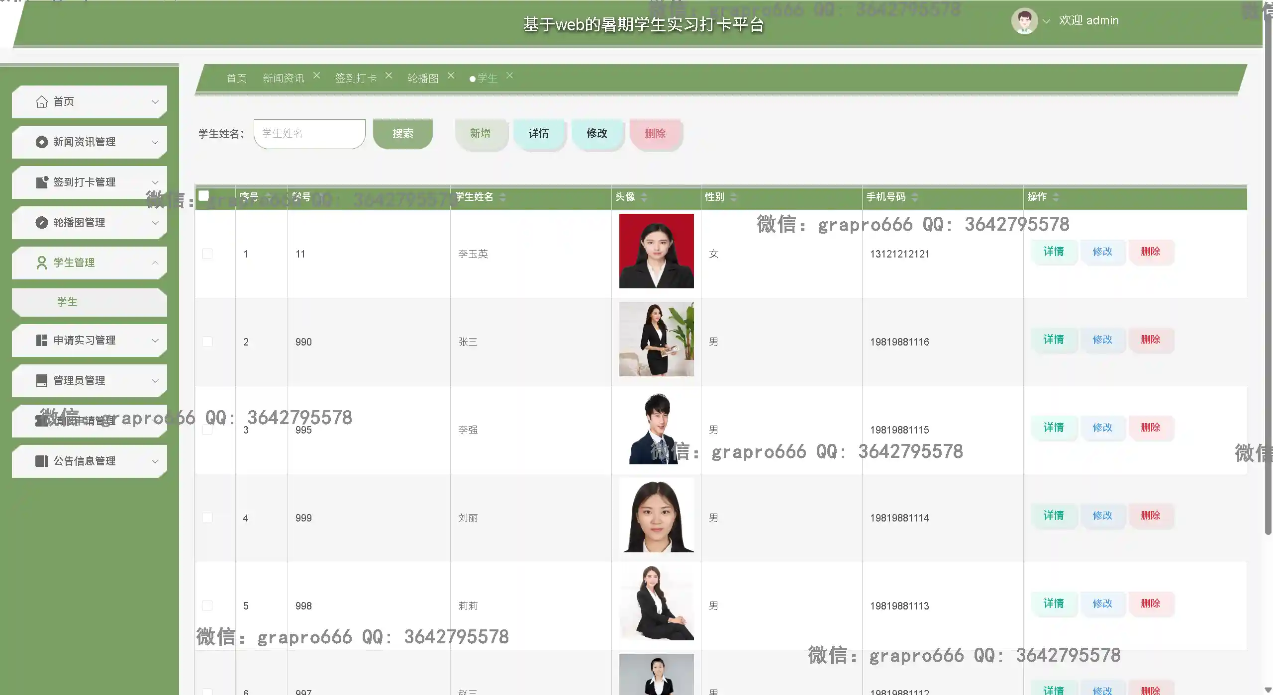Close the 新闻资讯 tab
The width and height of the screenshot is (1273, 695).
(x=316, y=76)
